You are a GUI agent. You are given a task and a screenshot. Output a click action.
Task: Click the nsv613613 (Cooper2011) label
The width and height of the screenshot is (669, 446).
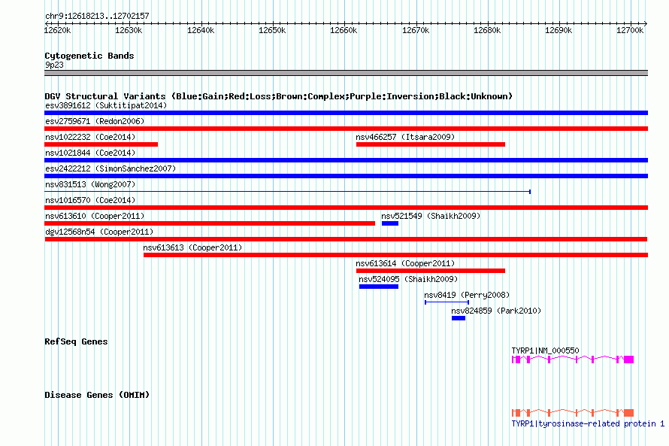(x=192, y=247)
